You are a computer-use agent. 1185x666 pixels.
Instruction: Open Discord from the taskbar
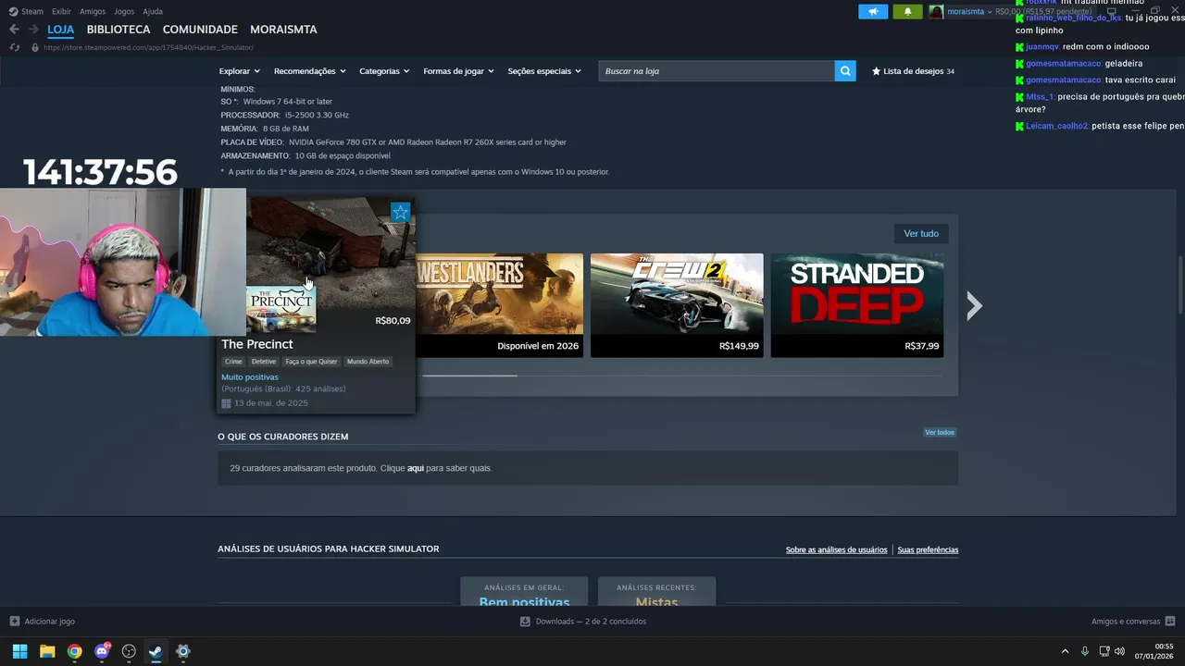tap(102, 651)
